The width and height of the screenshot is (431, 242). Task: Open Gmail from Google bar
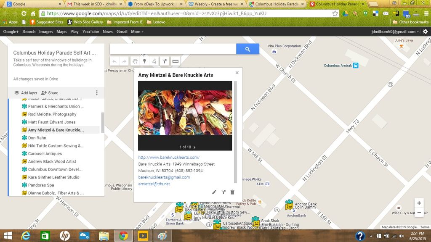122,32
